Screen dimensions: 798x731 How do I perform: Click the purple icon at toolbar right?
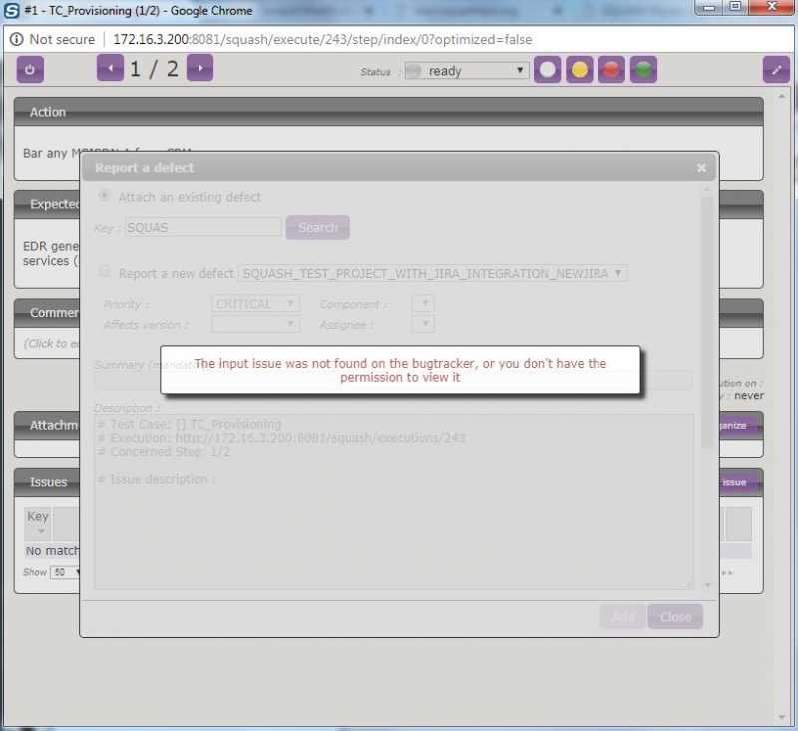coord(776,70)
